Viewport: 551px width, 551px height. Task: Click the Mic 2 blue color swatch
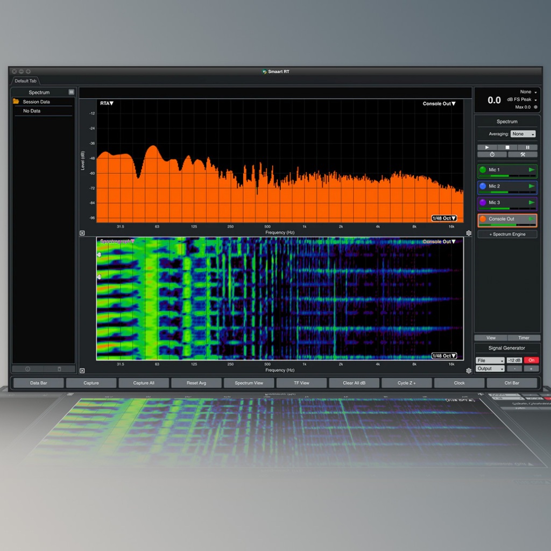[483, 186]
